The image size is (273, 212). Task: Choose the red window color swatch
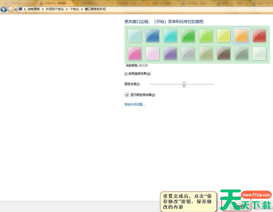(259, 36)
